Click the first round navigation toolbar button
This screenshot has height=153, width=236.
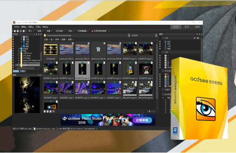15,31
